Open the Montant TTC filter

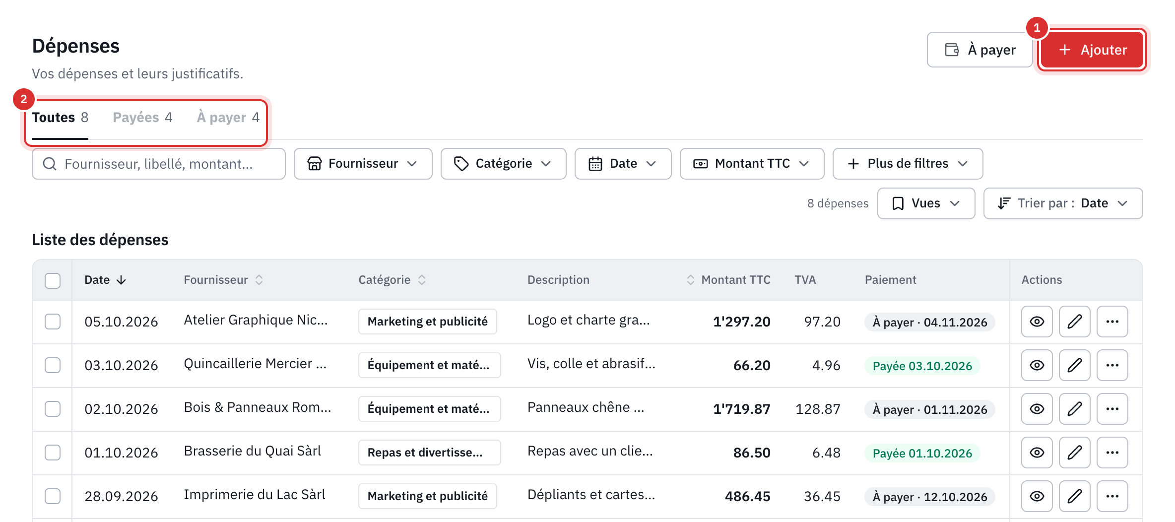752,164
